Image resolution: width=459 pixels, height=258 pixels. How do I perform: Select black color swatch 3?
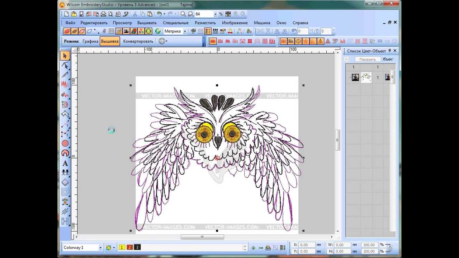(x=137, y=248)
